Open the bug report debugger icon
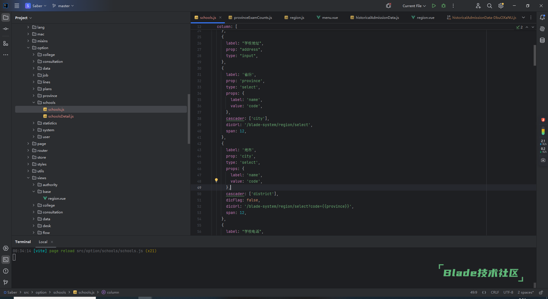This screenshot has height=299, width=548. [x=388, y=6]
